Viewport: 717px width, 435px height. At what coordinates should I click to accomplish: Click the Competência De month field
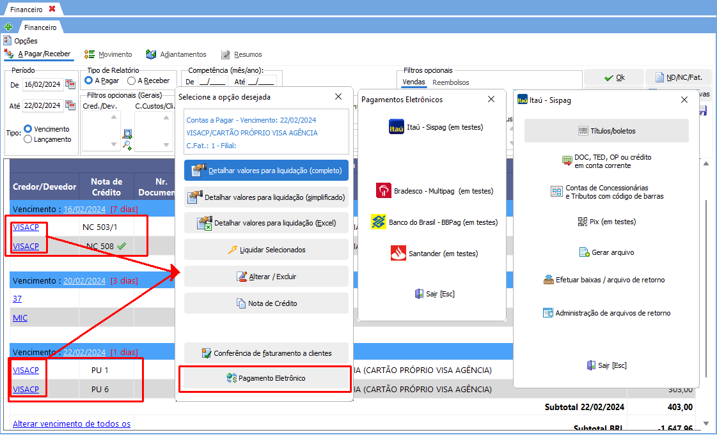click(212, 82)
